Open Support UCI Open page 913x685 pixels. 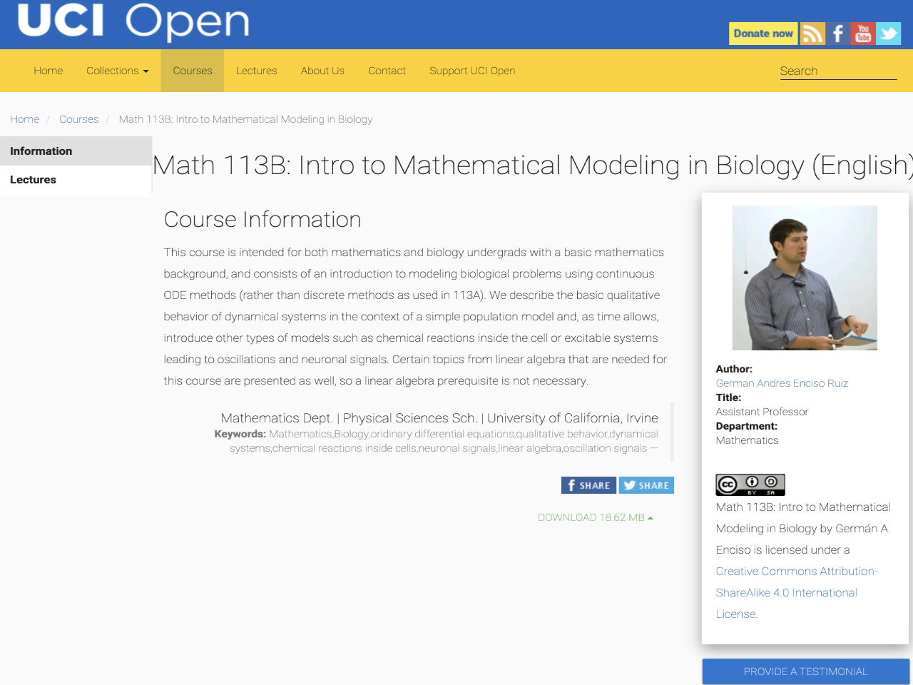(x=472, y=71)
